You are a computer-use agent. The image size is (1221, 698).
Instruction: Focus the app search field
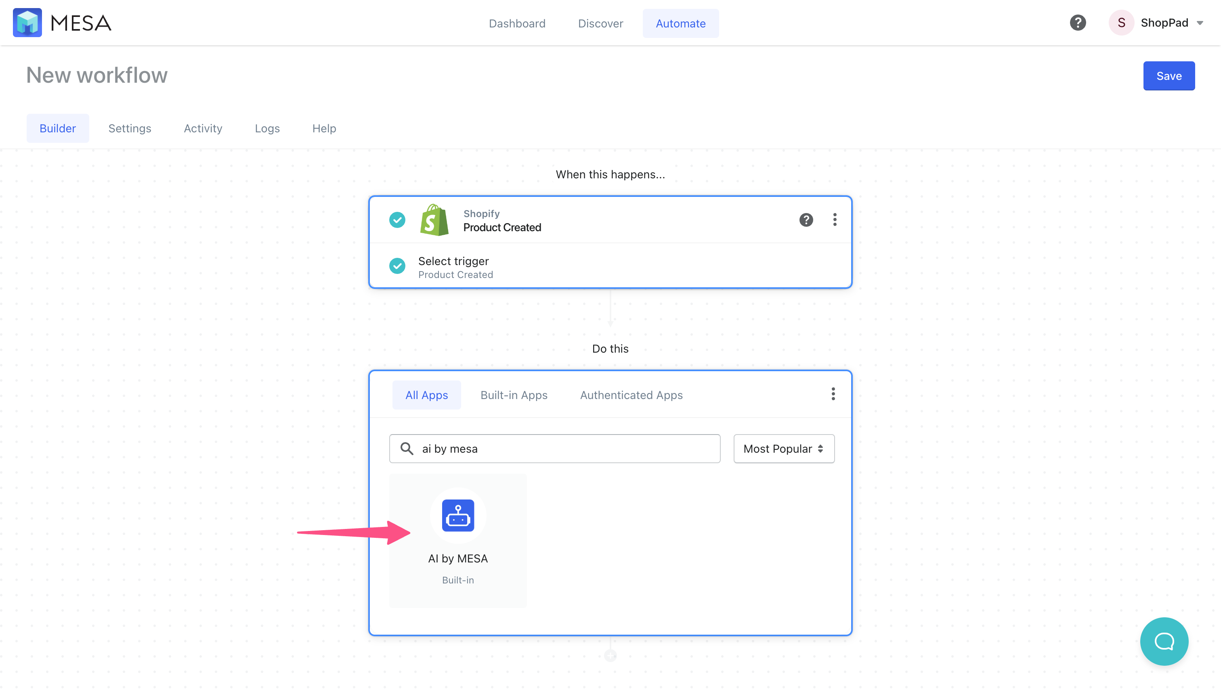(x=555, y=449)
